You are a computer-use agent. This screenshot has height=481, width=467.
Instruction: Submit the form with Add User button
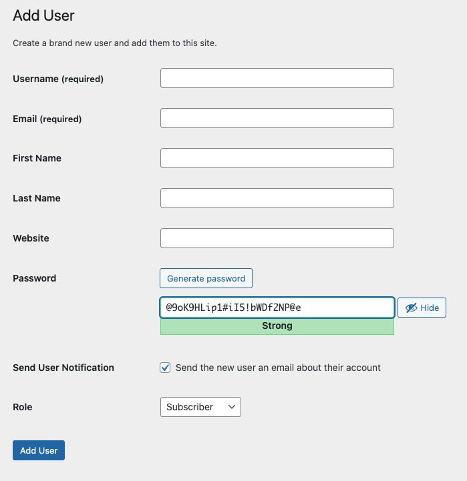point(39,450)
